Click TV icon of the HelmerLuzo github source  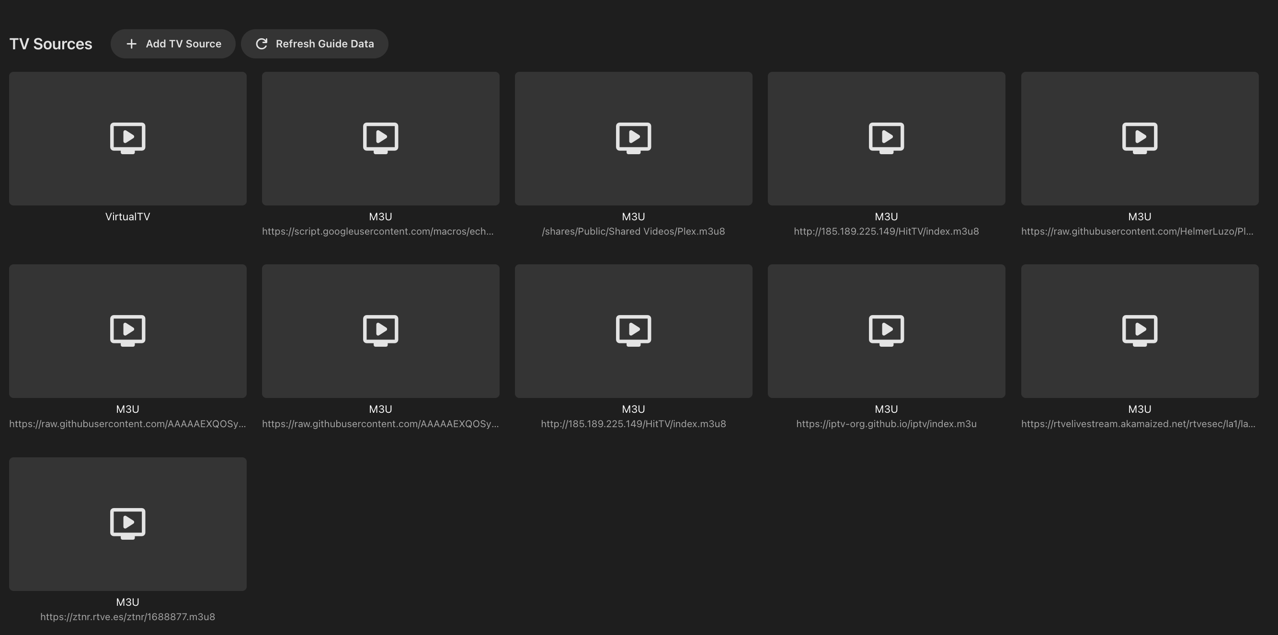pyautogui.click(x=1140, y=137)
